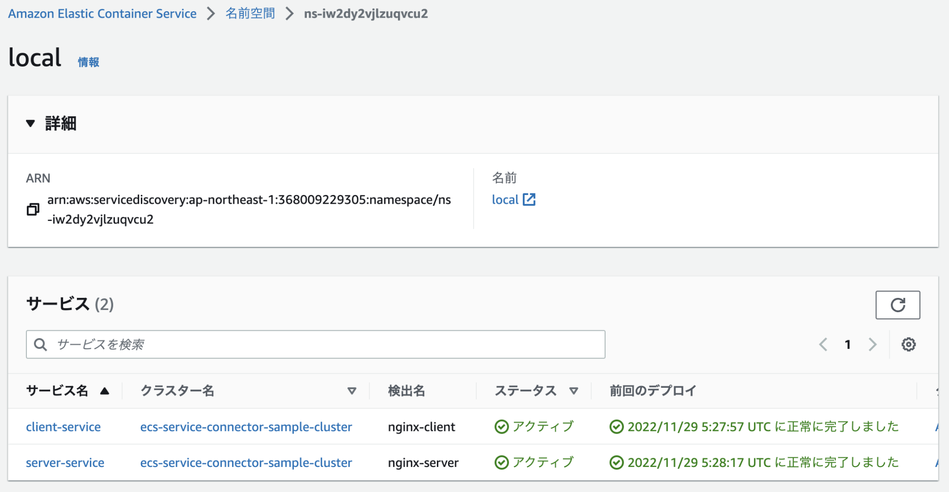Click the green check icon on server-service deployment

(617, 462)
